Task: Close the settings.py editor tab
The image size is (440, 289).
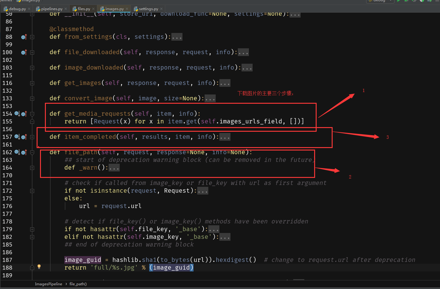Action: [x=162, y=9]
